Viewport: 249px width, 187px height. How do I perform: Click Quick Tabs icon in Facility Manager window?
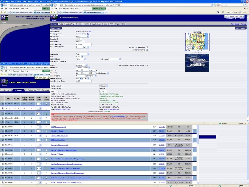click(59, 12)
